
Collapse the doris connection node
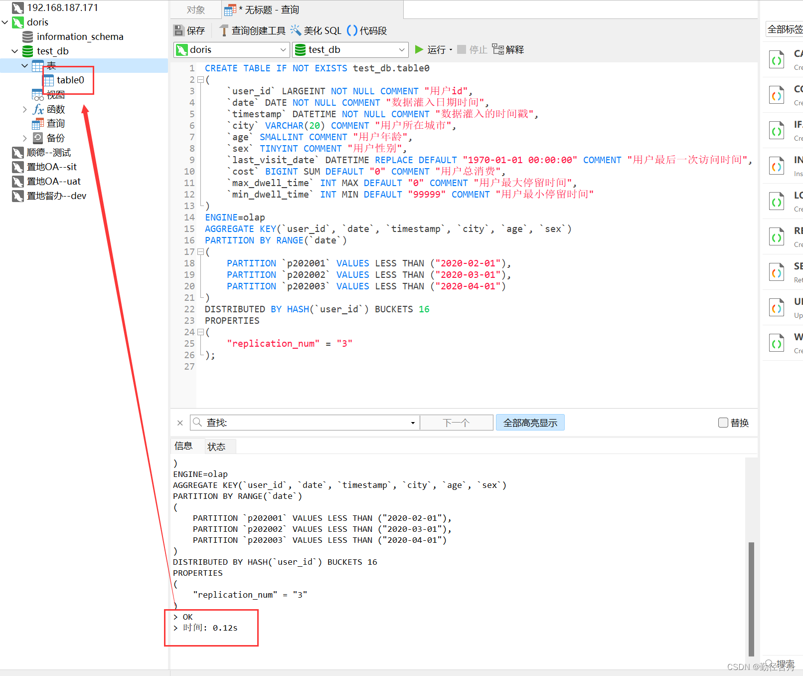5,22
